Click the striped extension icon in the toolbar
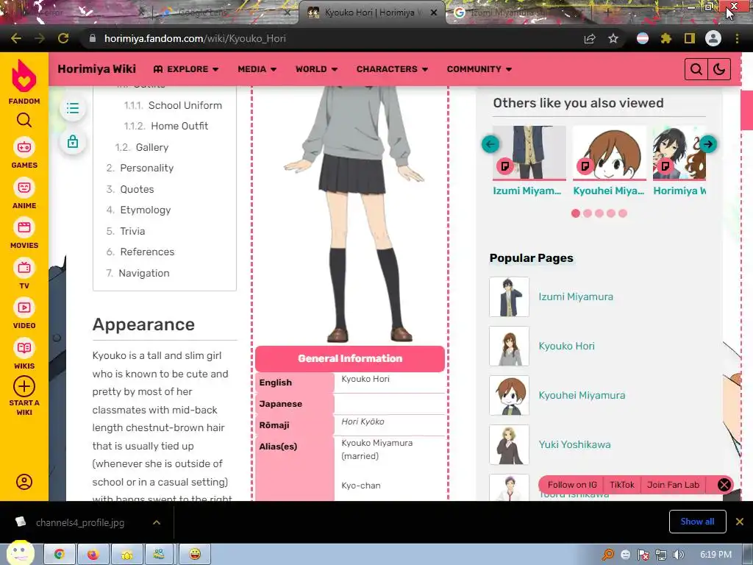 pyautogui.click(x=643, y=38)
